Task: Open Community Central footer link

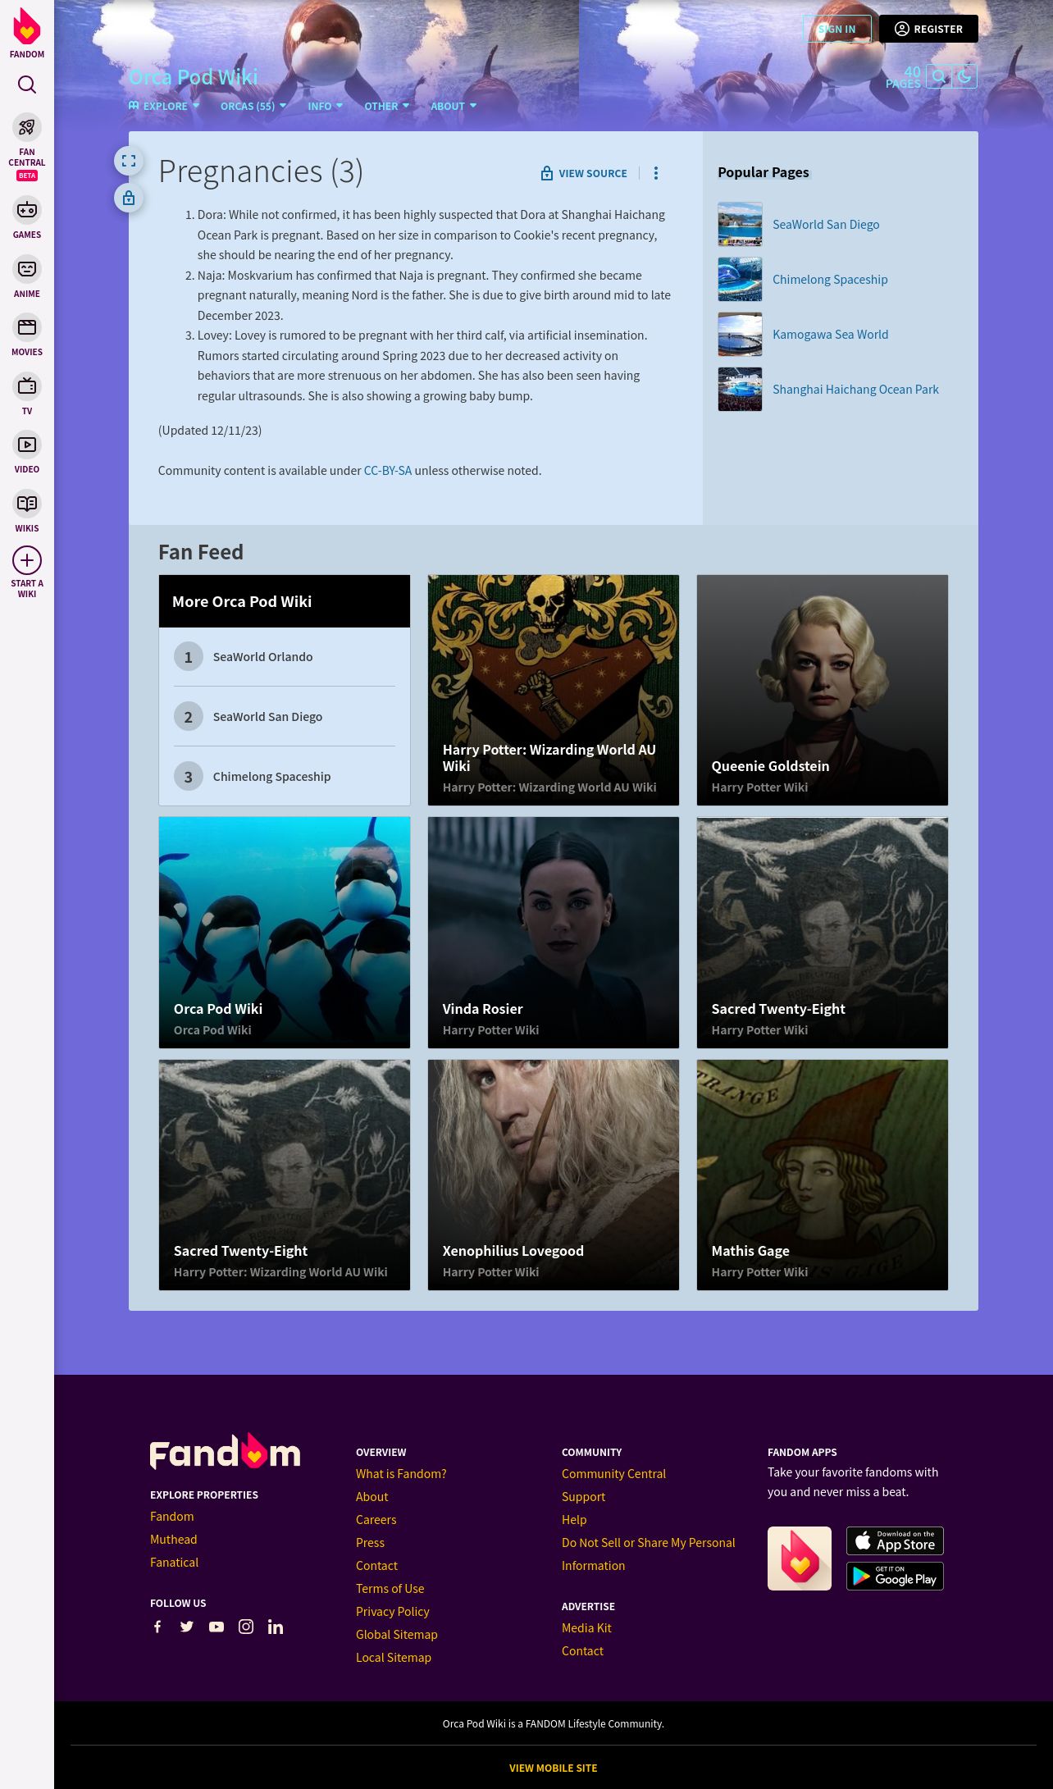Action: tap(613, 1474)
